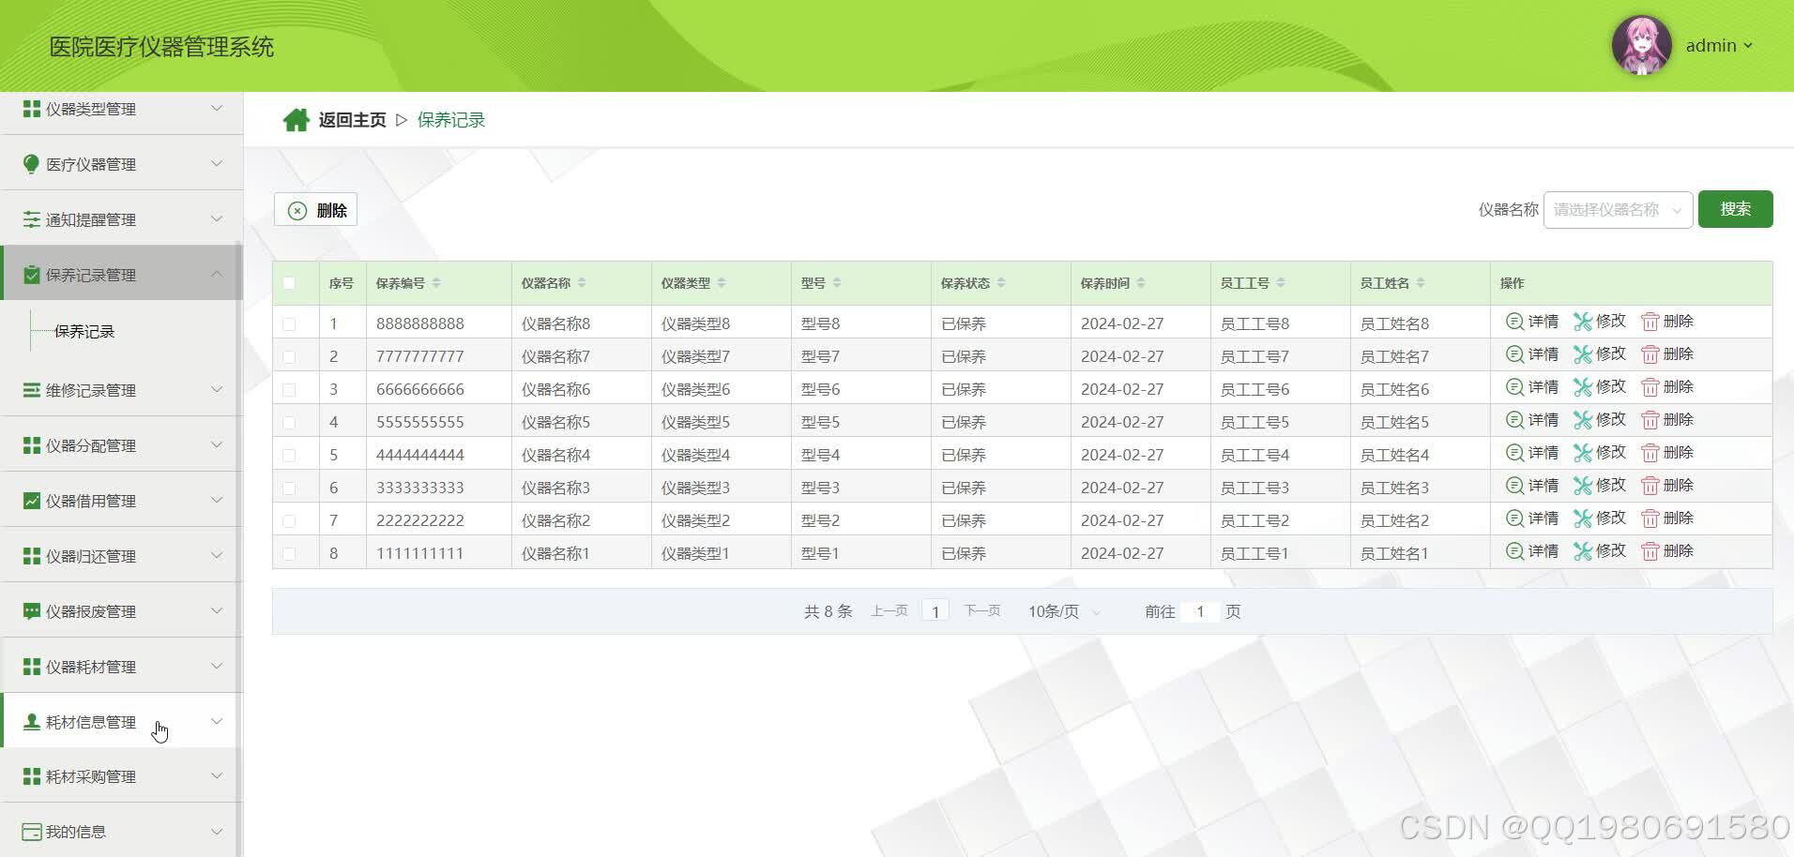
Task: Click the home icon beside 返回主页
Action: click(x=296, y=120)
